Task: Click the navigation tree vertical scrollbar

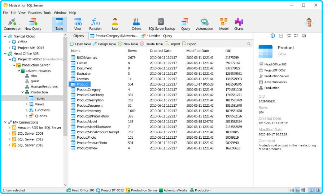Action: point(65,108)
